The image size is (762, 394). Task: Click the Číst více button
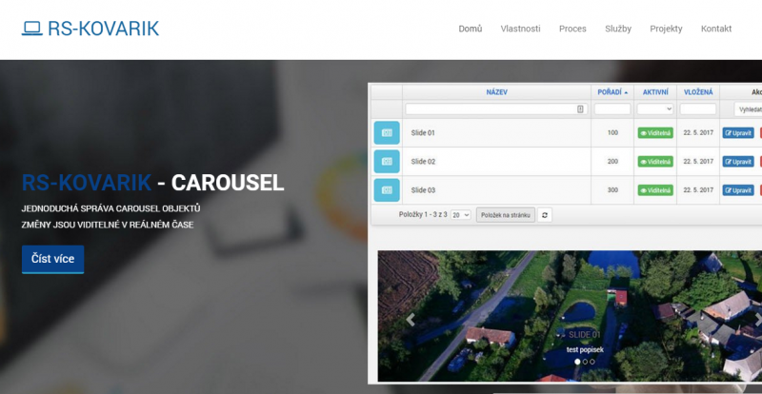point(52,259)
